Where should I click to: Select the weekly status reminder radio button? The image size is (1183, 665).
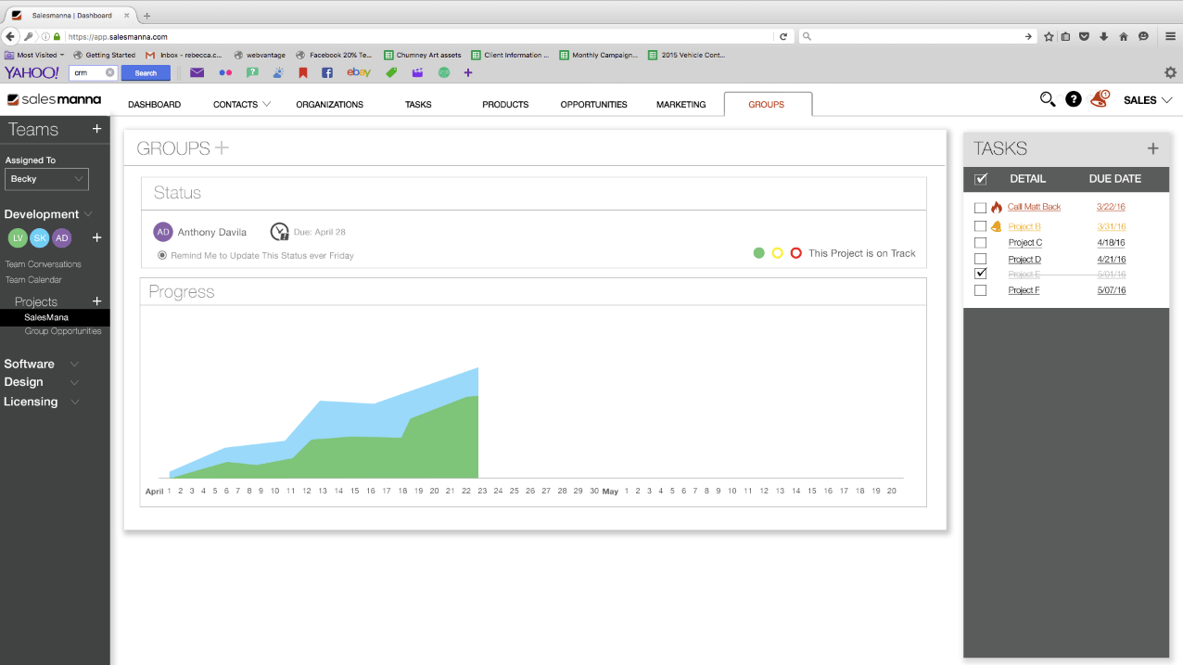162,255
